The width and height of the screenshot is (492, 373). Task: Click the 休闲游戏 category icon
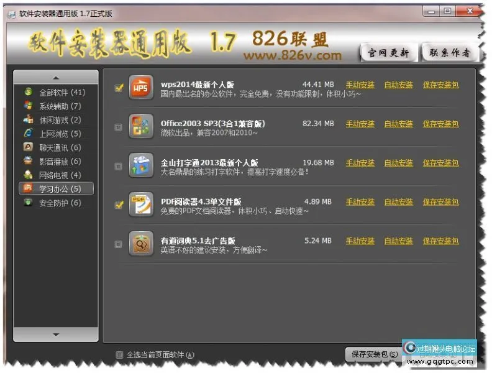28,119
